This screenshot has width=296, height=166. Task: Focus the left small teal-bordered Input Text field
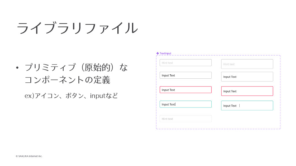tap(185, 104)
